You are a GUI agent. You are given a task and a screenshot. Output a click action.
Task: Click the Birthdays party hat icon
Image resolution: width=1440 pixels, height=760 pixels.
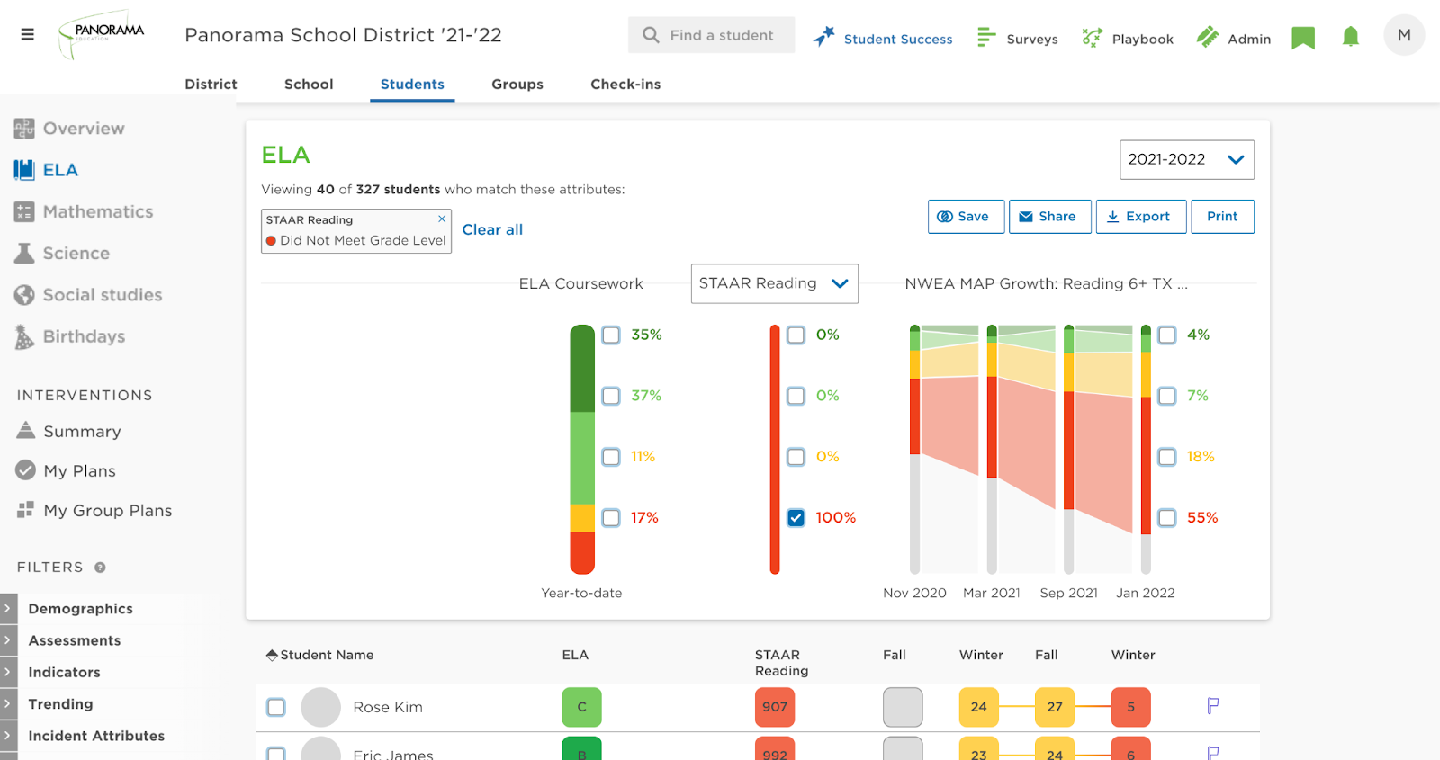24,336
